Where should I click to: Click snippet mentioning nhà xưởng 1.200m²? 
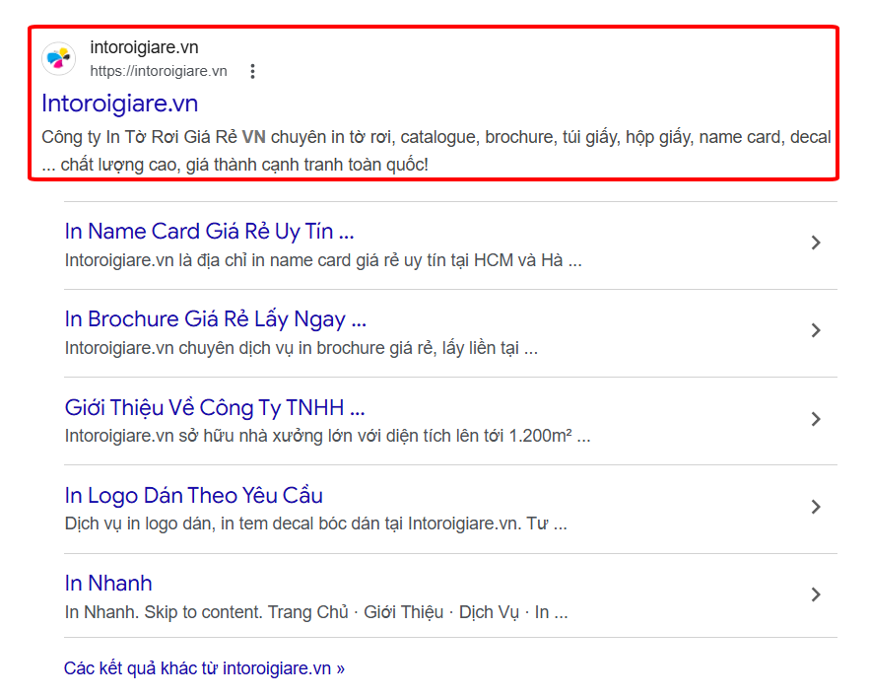[327, 436]
